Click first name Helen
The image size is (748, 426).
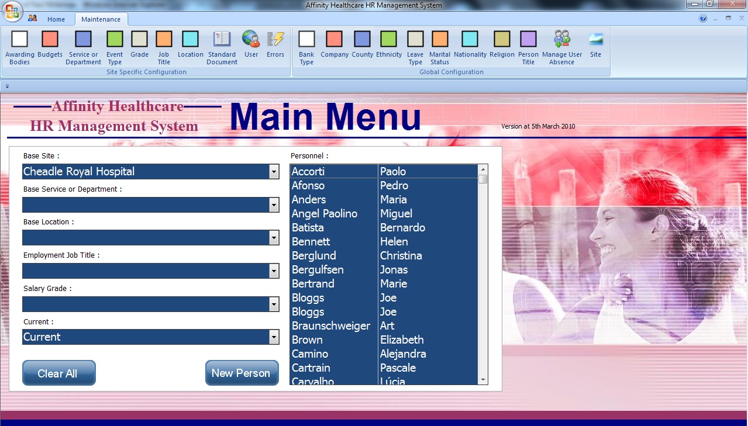pyautogui.click(x=394, y=241)
